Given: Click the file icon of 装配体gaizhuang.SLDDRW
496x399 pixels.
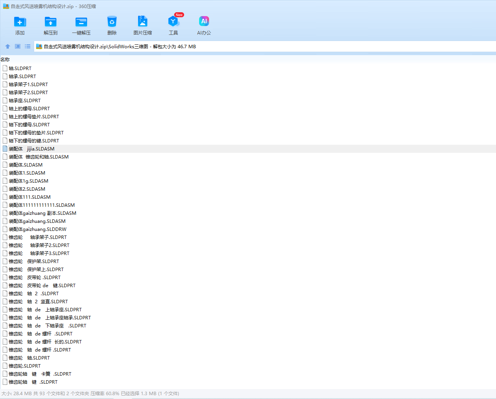Looking at the screenshot, I should pos(5,229).
